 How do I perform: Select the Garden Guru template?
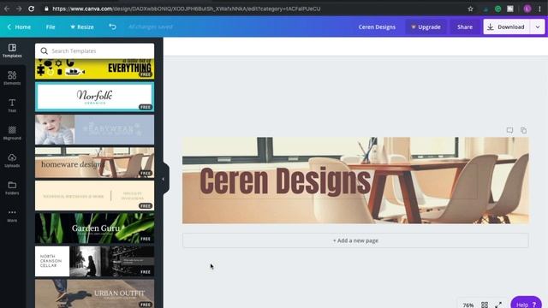(x=95, y=228)
